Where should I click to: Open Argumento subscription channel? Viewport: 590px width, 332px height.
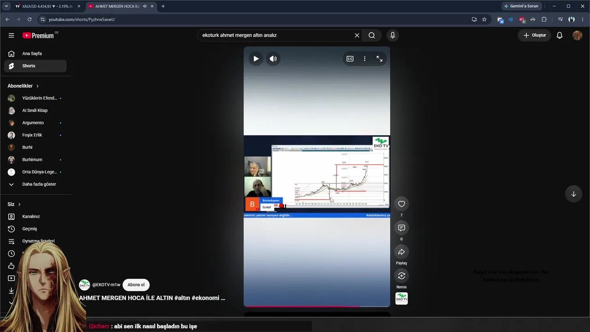click(x=35, y=123)
